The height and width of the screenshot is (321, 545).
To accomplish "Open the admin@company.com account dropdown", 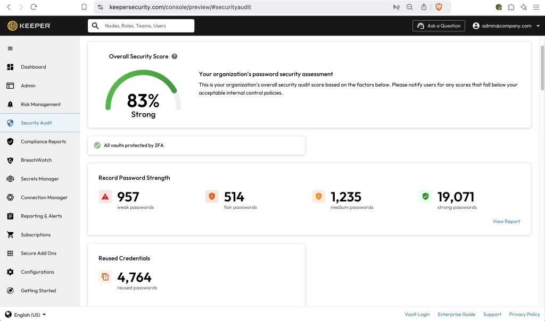I will 502,26.
